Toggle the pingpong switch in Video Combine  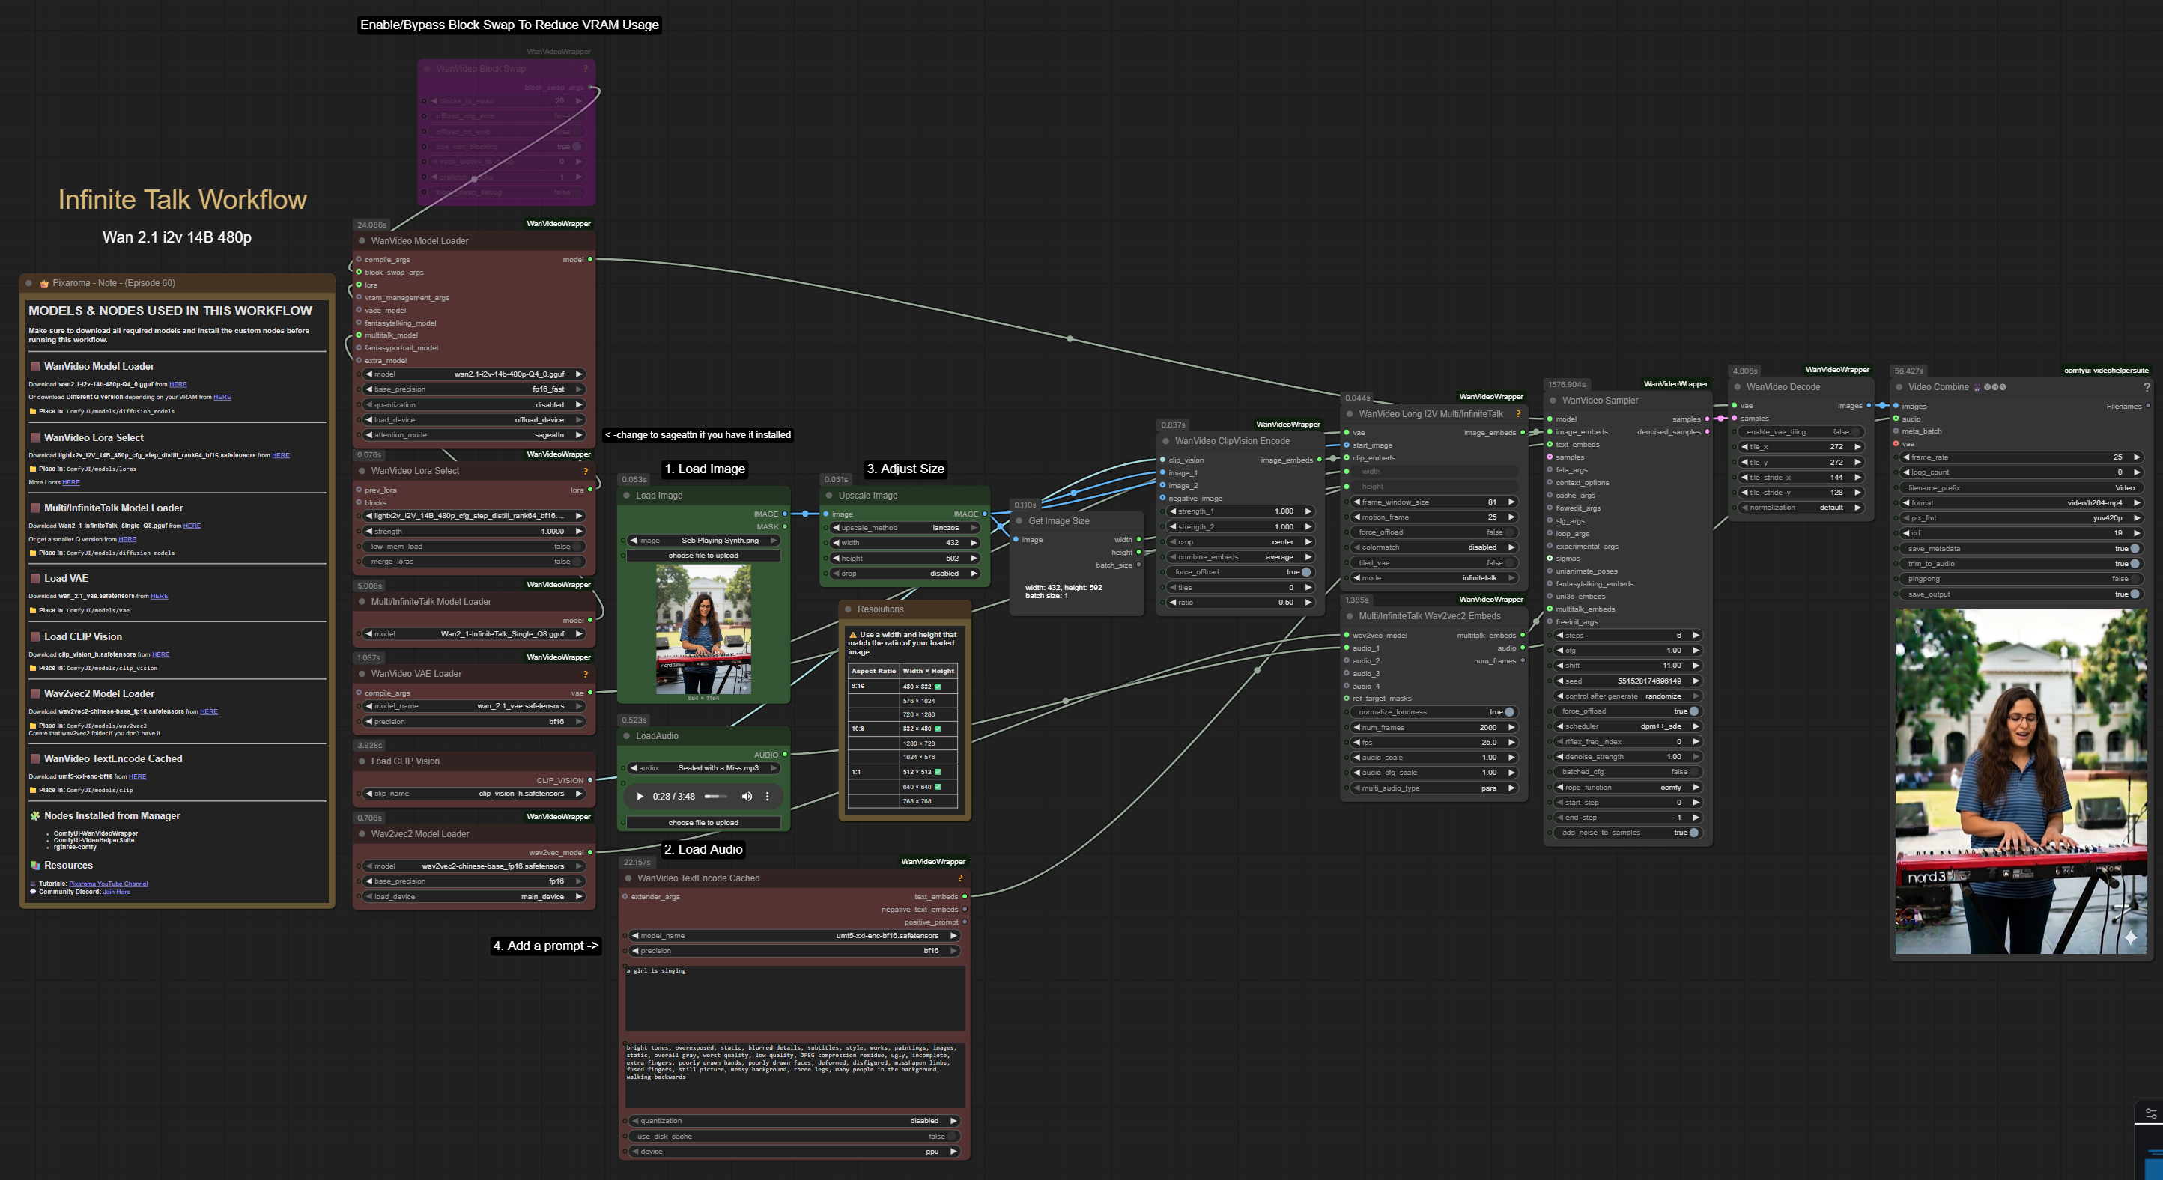(2134, 579)
